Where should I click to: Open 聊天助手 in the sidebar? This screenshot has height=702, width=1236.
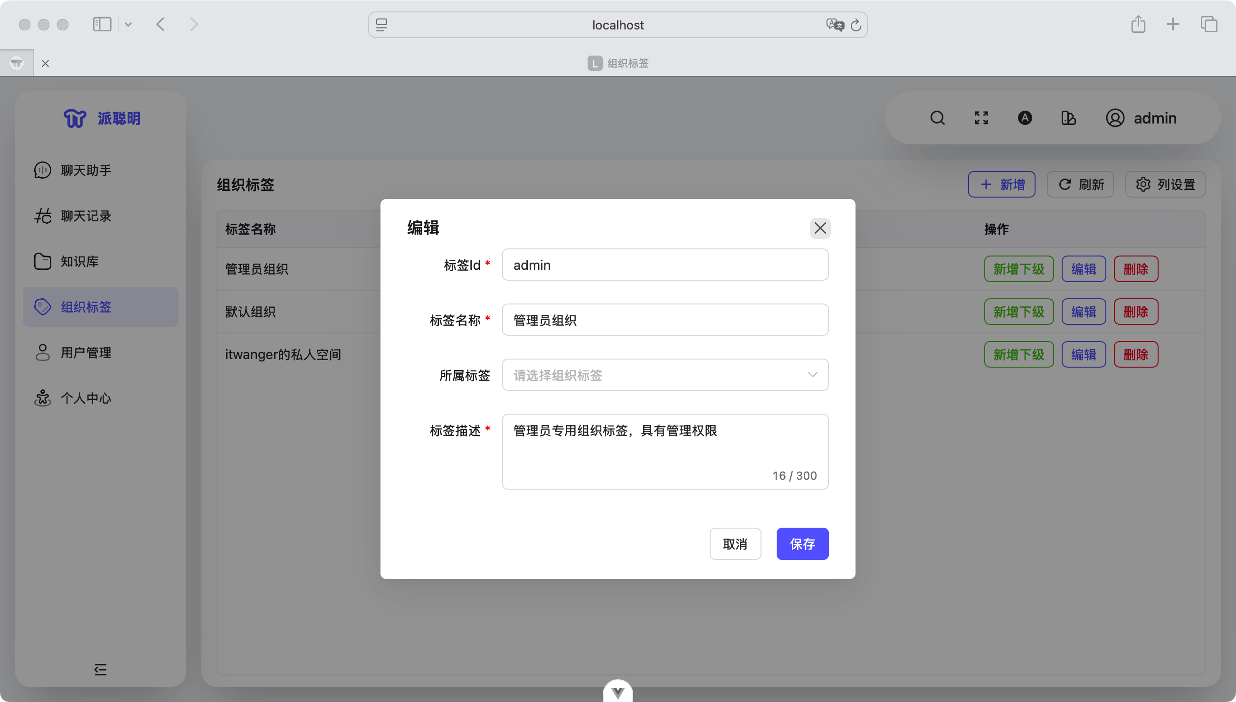[x=86, y=170]
